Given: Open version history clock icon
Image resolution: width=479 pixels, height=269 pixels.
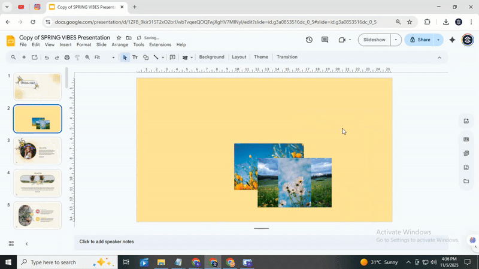Looking at the screenshot, I should coord(309,40).
